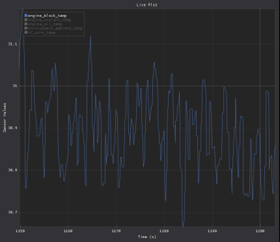Click the 1170 x-axis tick label

(116, 231)
